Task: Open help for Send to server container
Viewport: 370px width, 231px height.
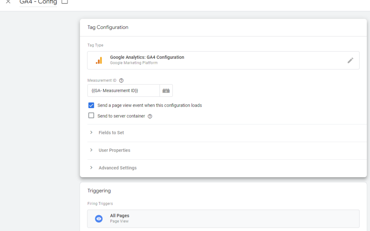Action: click(150, 116)
